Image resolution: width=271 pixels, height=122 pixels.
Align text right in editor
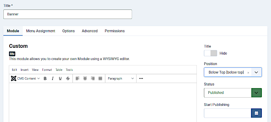(93, 79)
